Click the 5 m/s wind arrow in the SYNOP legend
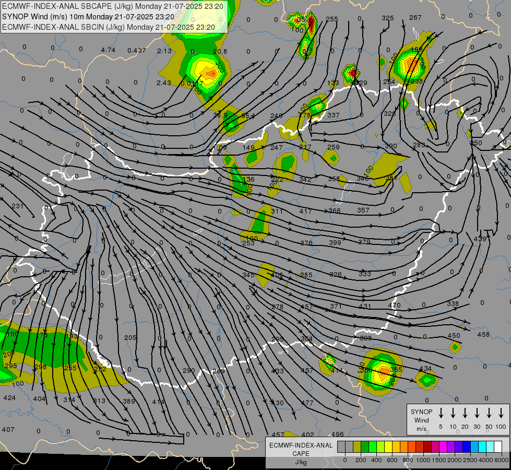Image resolution: width=511 pixels, height=470 pixels. (x=441, y=413)
